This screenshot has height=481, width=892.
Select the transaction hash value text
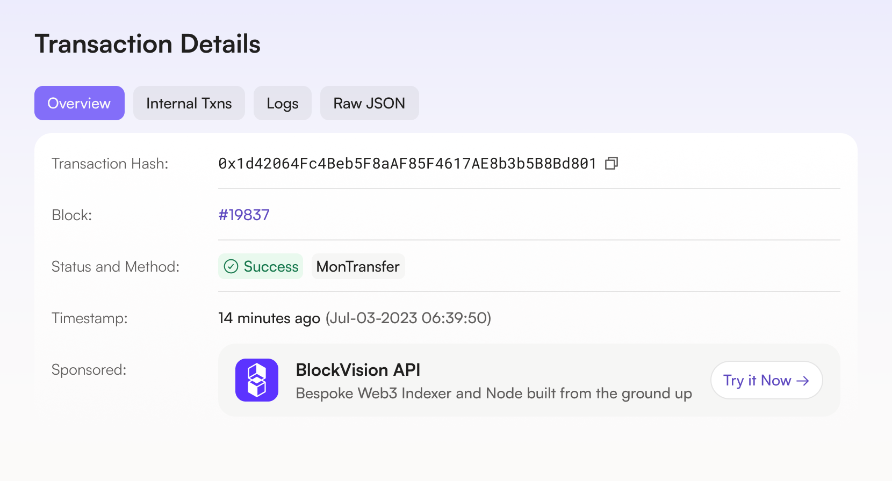coord(407,163)
